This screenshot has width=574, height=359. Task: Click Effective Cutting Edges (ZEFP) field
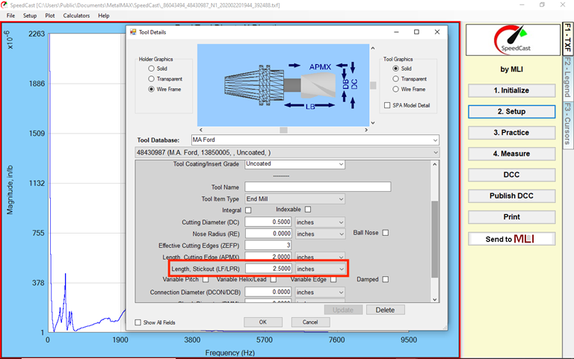(268, 246)
